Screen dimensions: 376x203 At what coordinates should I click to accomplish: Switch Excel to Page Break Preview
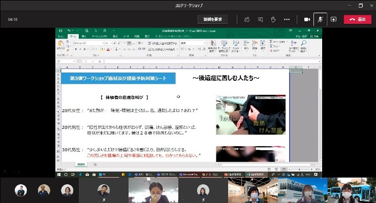[x=284, y=169]
